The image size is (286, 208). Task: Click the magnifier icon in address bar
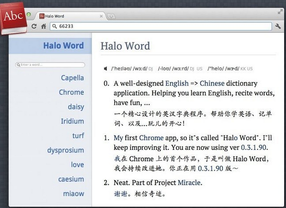click(x=54, y=26)
